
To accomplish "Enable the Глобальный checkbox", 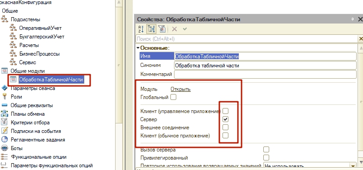I will 173,97.
